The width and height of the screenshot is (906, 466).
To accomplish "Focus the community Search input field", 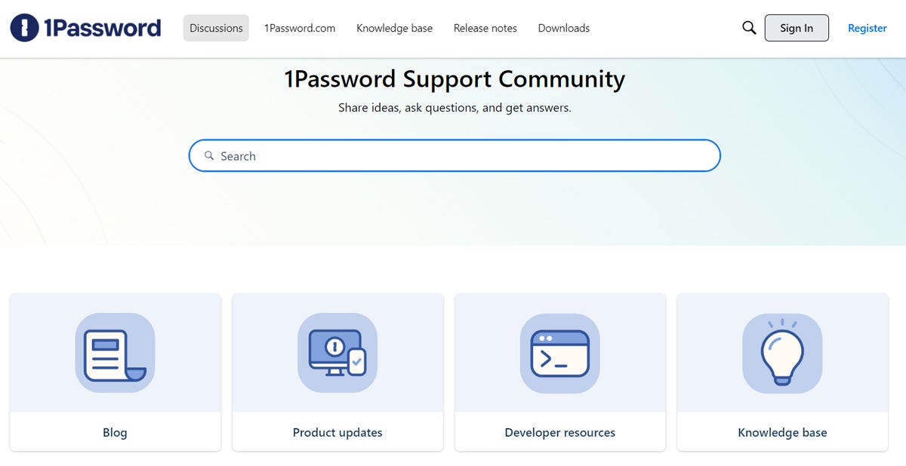I will pyautogui.click(x=461, y=156).
